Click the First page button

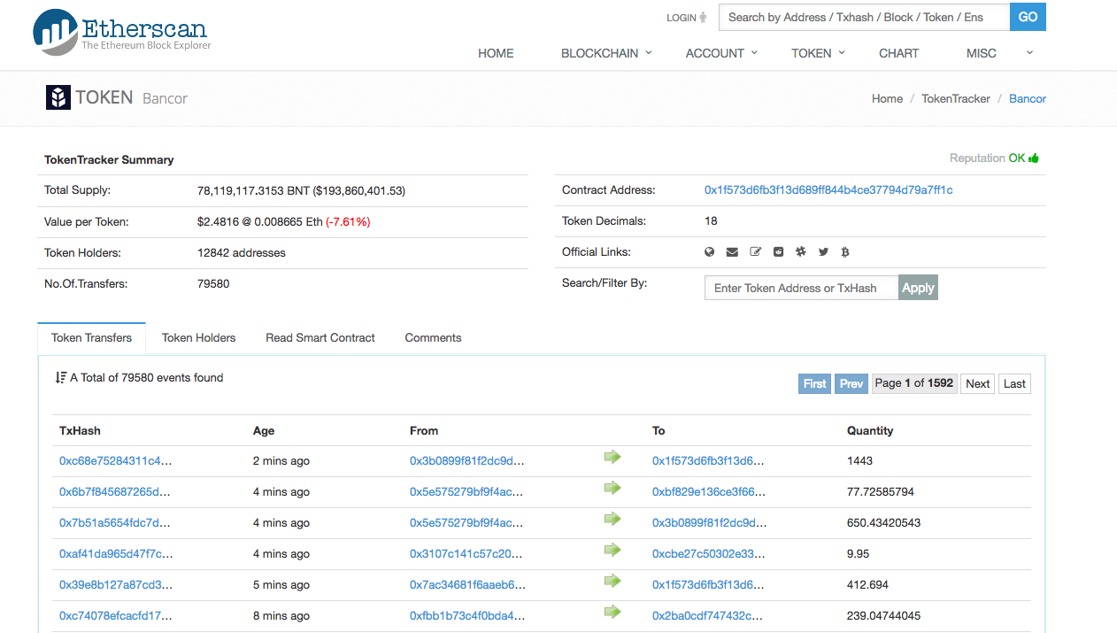(x=814, y=383)
